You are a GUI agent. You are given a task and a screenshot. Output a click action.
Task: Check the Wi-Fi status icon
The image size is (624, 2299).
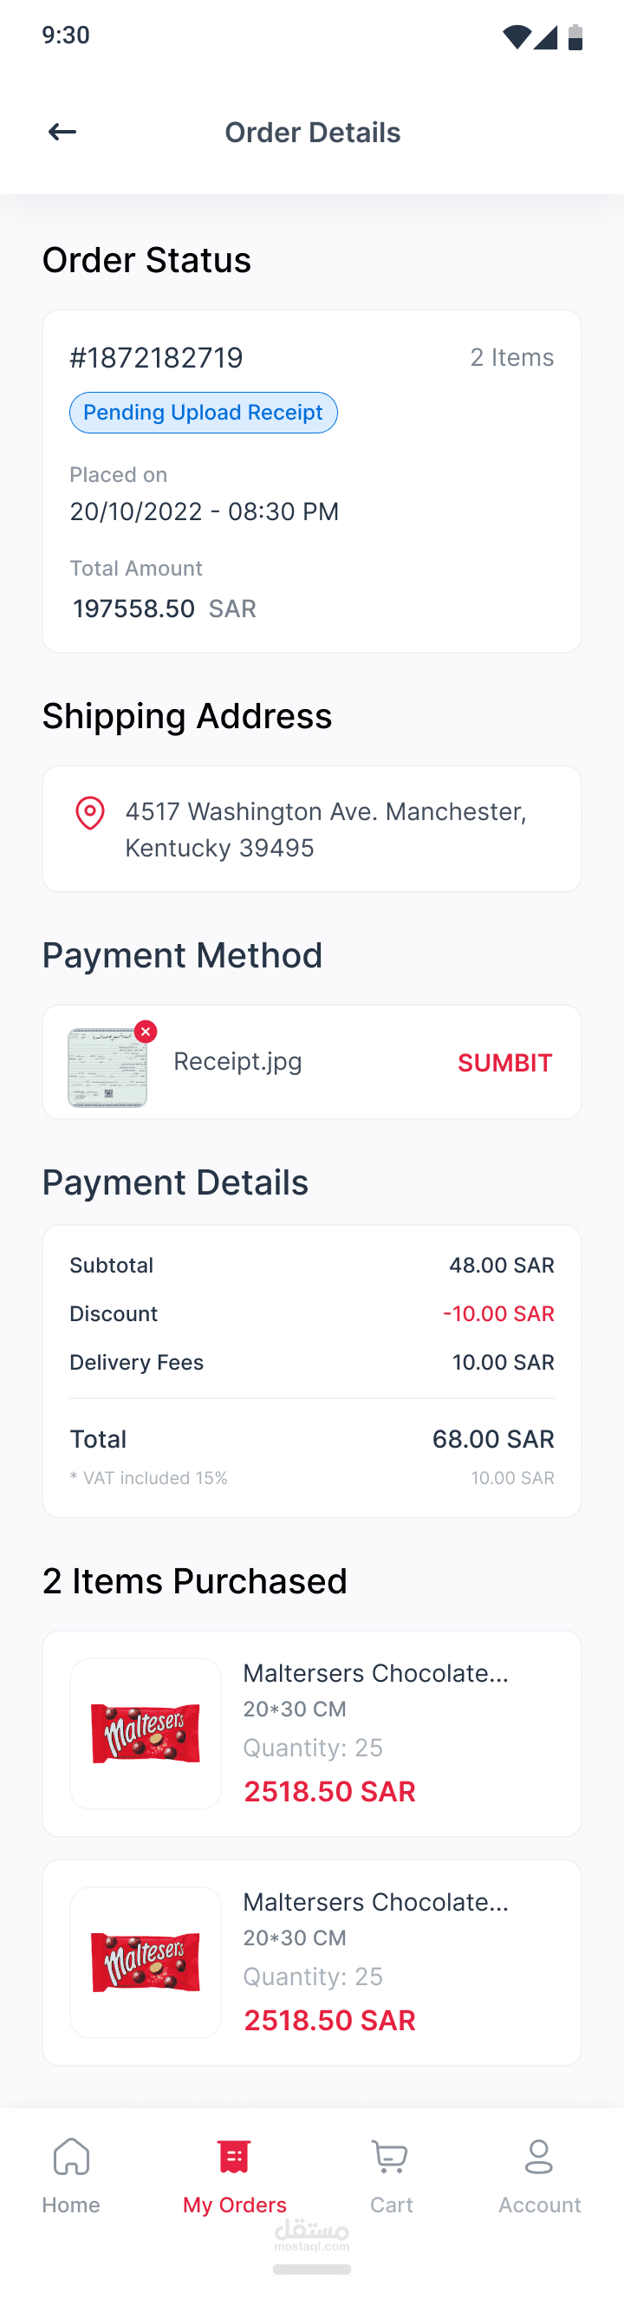click(516, 36)
